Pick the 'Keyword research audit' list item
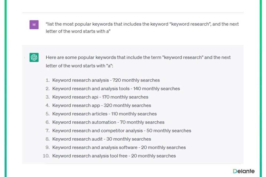The height and width of the screenshot is (177, 266). tap(102, 139)
